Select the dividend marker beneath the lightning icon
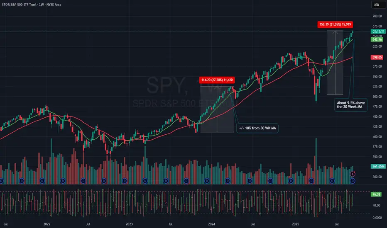 (x=353, y=181)
